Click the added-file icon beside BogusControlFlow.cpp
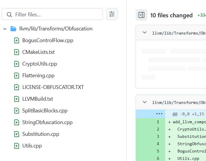This screenshot has width=206, height=161. [16, 40]
